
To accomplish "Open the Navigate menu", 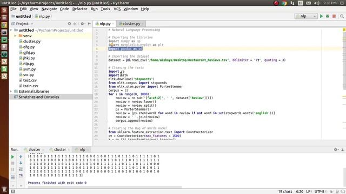I will pos(49,9).
